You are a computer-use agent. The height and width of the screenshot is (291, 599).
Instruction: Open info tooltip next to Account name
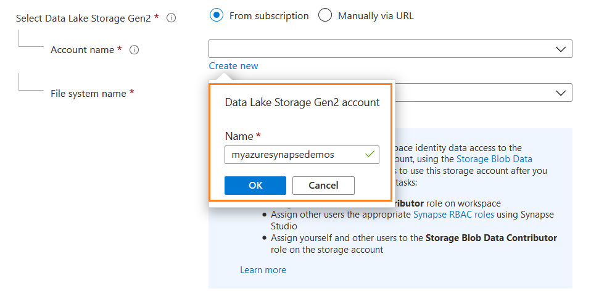pos(134,50)
